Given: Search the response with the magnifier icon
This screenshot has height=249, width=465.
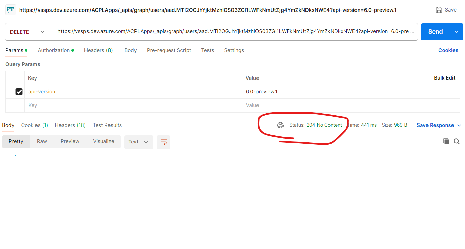Looking at the screenshot, I should click(x=457, y=141).
